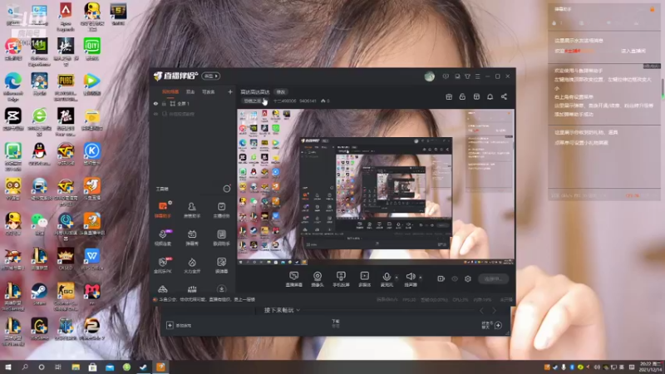The width and height of the screenshot is (665, 374).
Task: Open the danmu show TV-shaped tool
Action: point(192,238)
